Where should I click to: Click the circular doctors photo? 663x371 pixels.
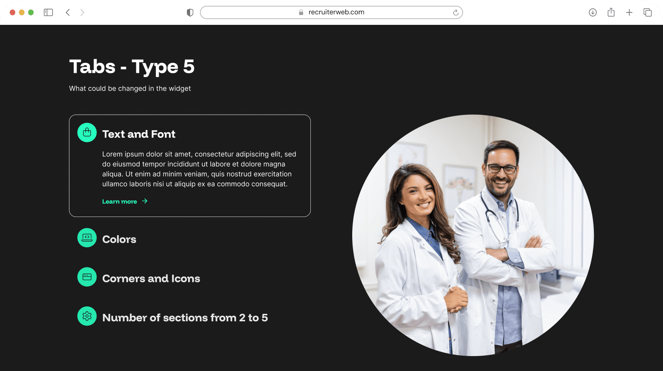(x=473, y=235)
